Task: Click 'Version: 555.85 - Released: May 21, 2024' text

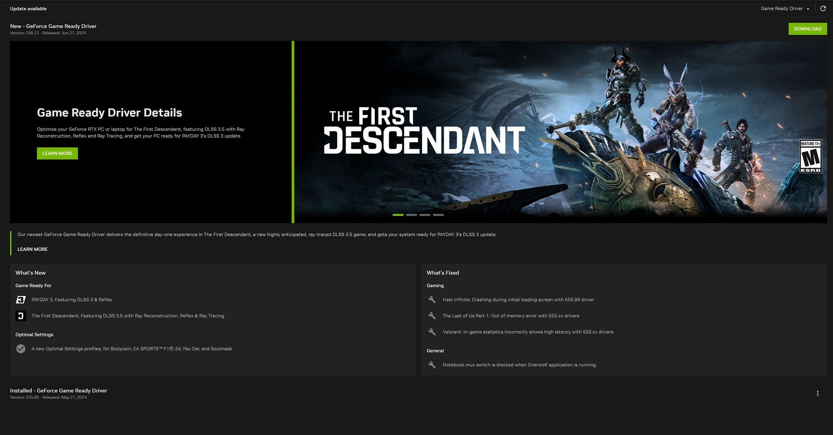Action: pyautogui.click(x=48, y=398)
